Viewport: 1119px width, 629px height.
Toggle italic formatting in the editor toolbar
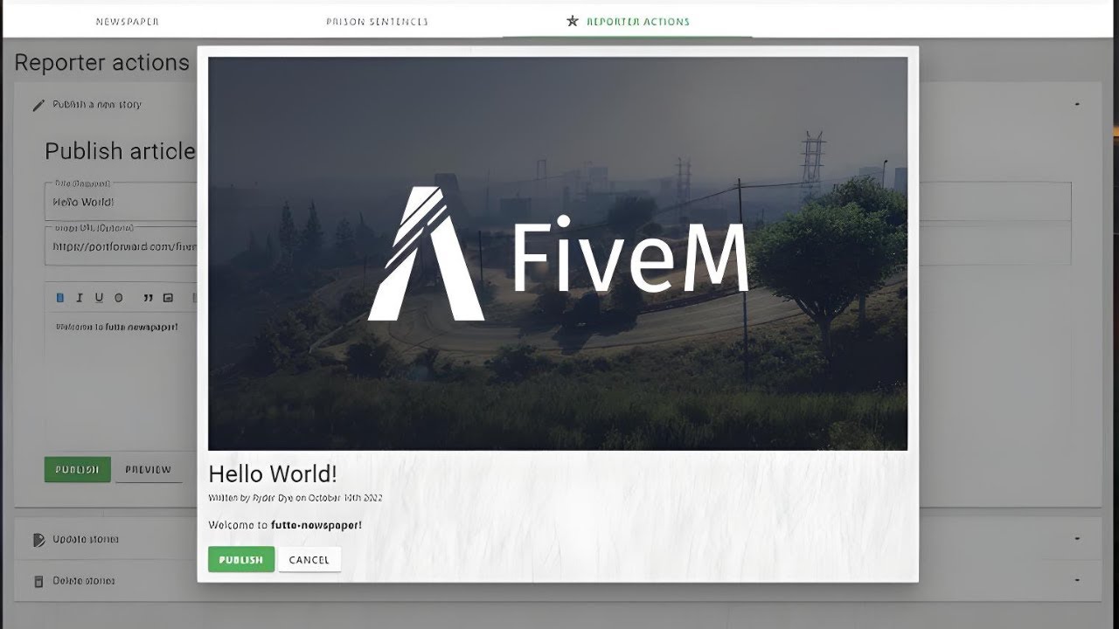click(x=80, y=298)
